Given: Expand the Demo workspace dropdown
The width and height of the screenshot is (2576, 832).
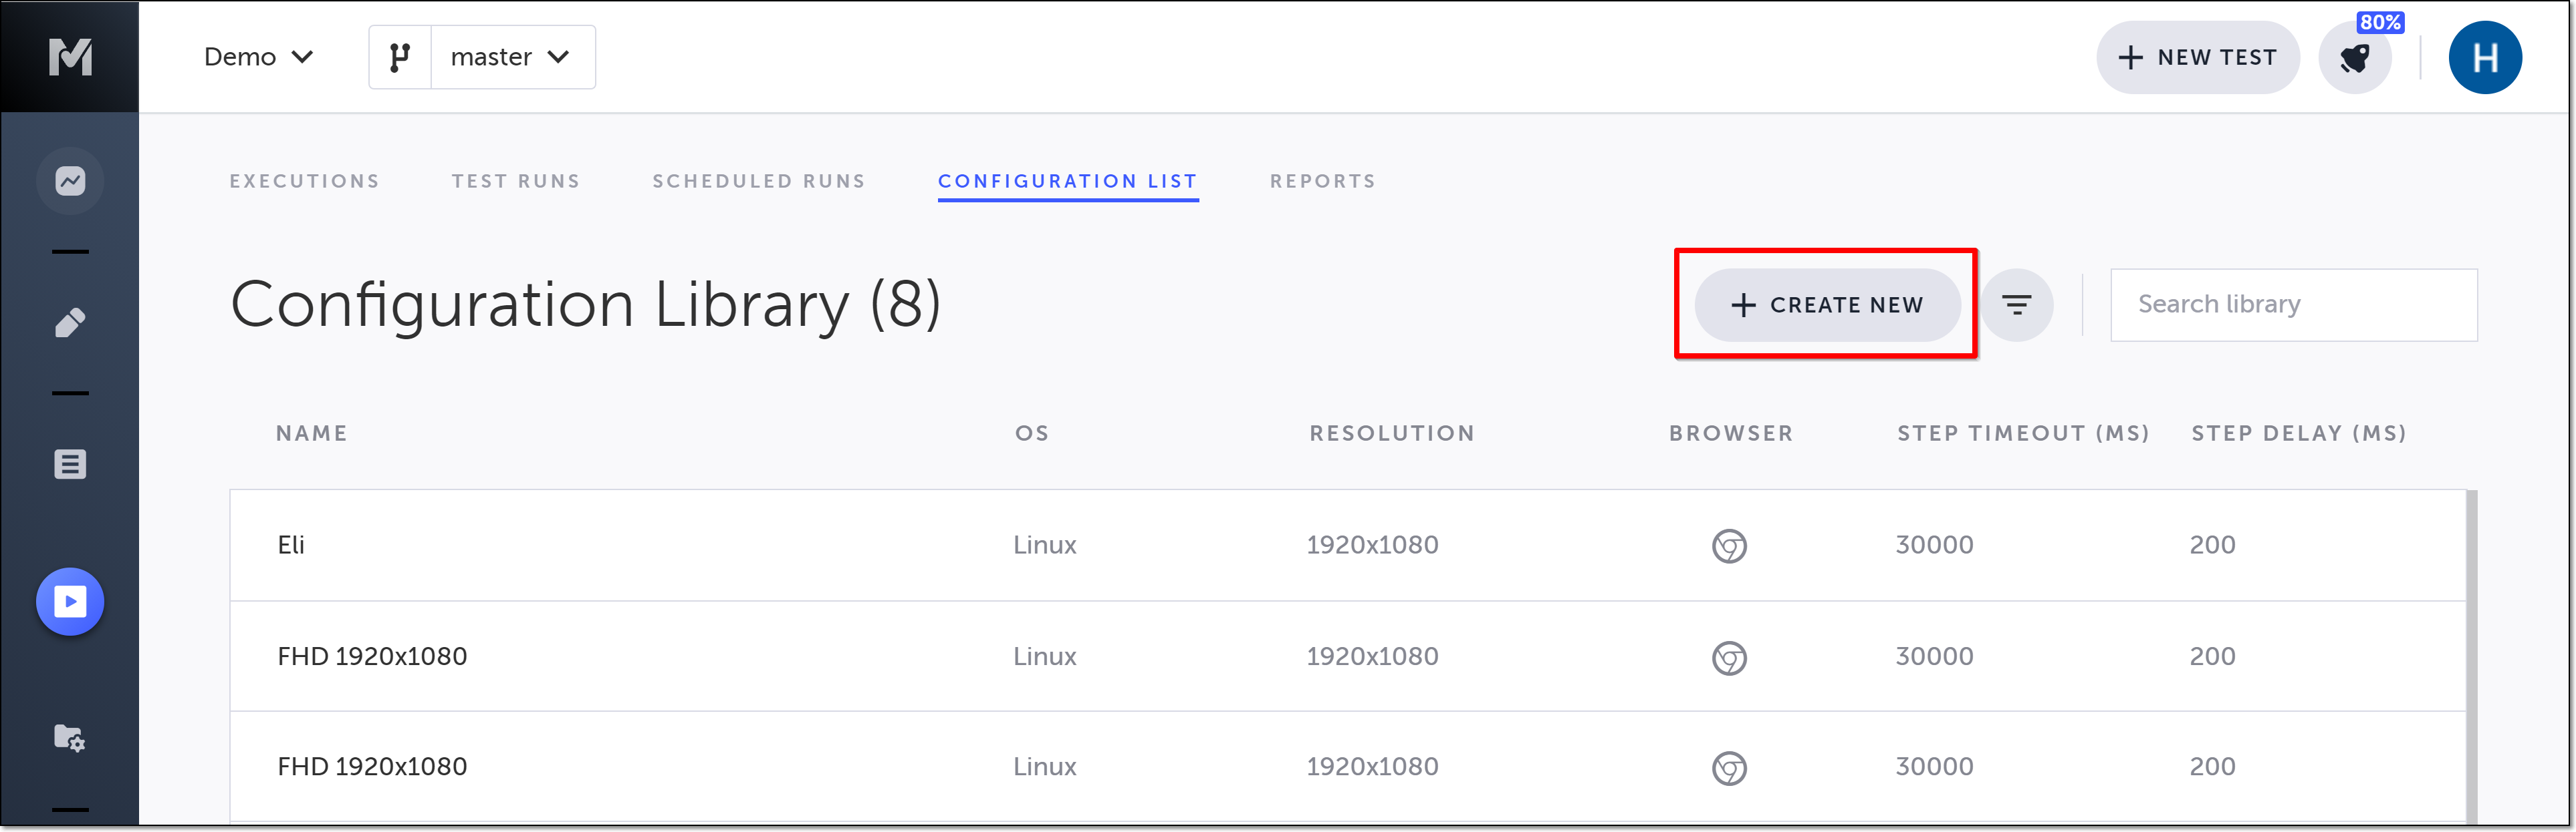Looking at the screenshot, I should tap(258, 58).
